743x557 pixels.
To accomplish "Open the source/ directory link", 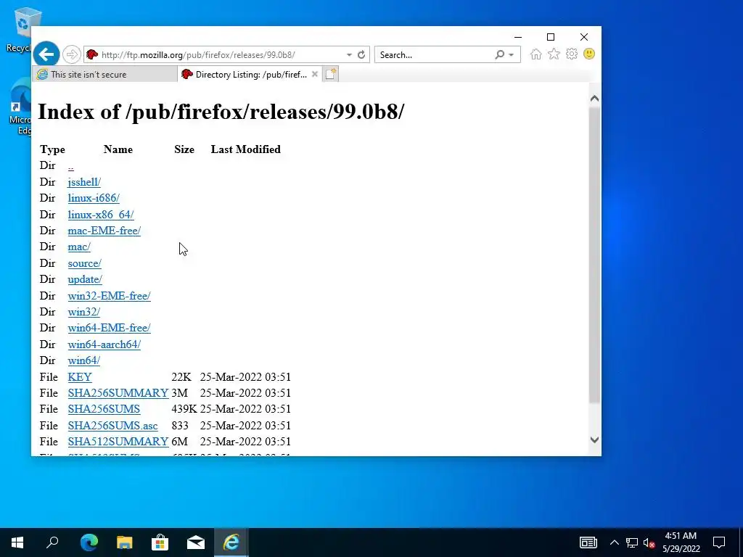I will click(x=84, y=263).
